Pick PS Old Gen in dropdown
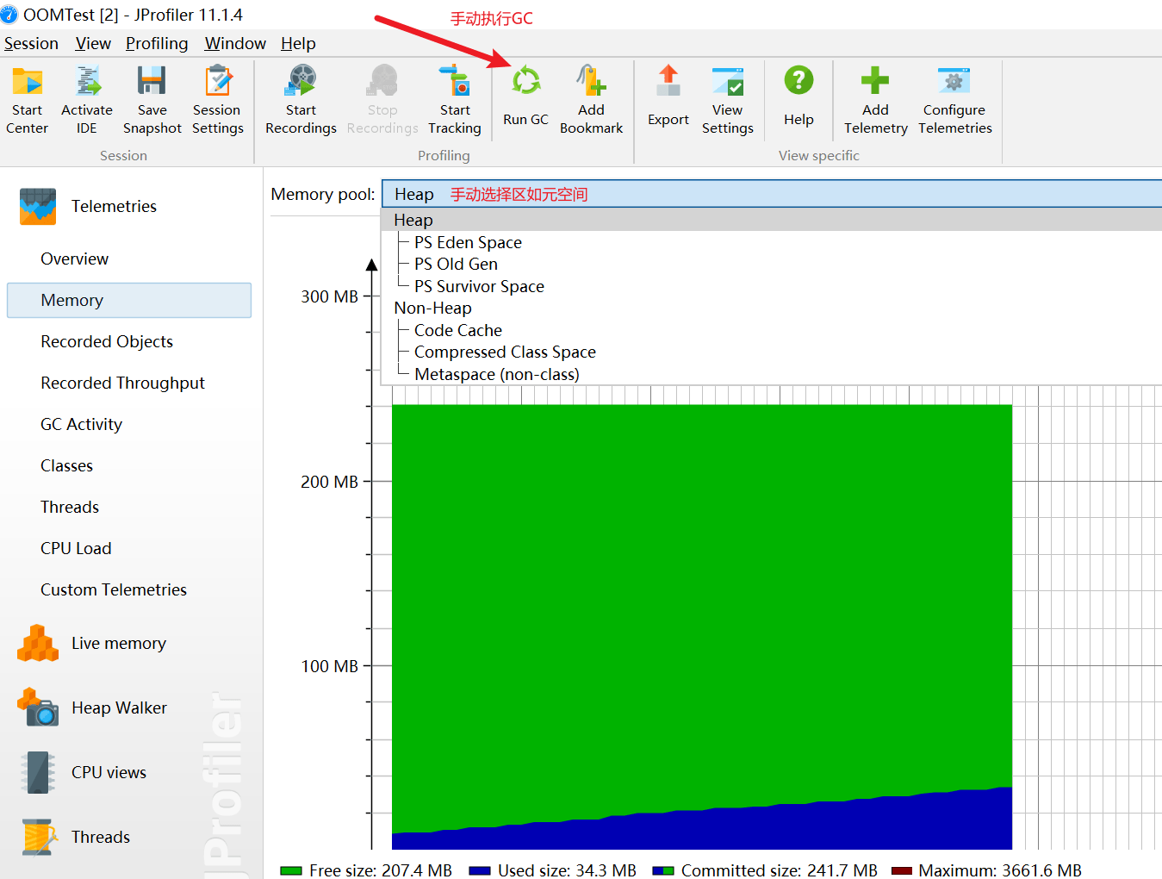 [x=456, y=265]
